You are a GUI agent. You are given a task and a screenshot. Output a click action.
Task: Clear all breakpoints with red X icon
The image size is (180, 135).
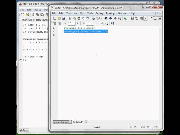(x=136, y=18)
